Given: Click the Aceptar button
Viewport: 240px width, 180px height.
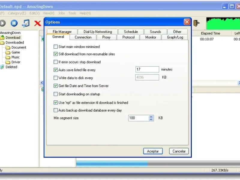Looking at the screenshot, I should coord(153,151).
